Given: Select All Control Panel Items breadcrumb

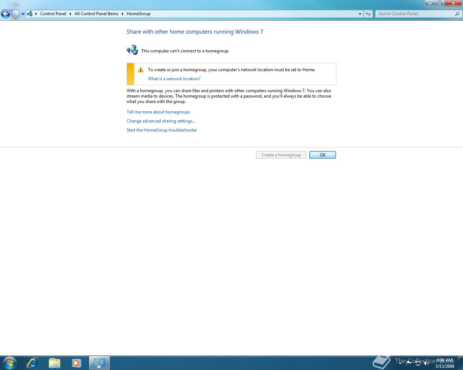Looking at the screenshot, I should click(96, 14).
